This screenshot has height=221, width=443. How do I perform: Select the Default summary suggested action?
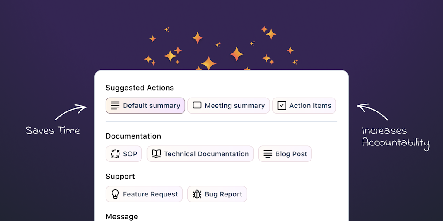[x=151, y=106]
